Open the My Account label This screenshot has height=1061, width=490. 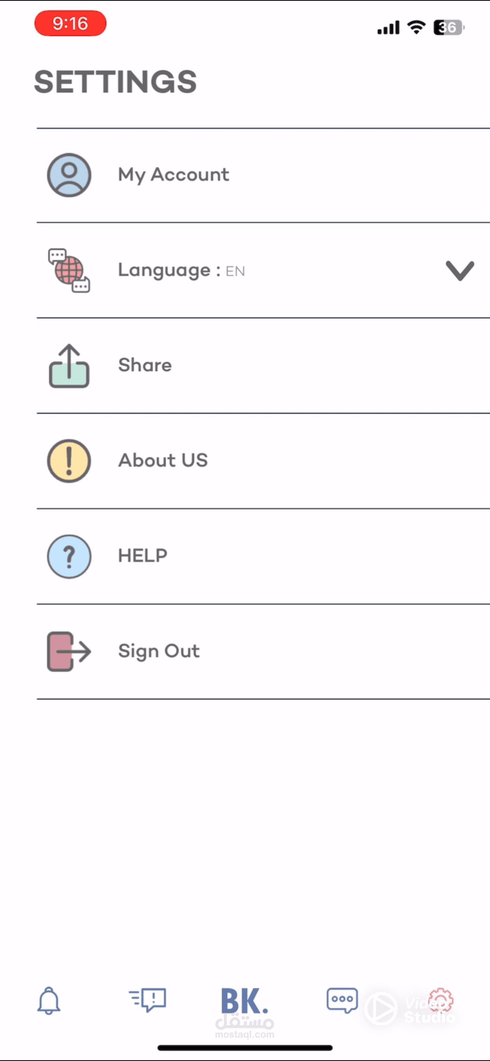click(173, 175)
